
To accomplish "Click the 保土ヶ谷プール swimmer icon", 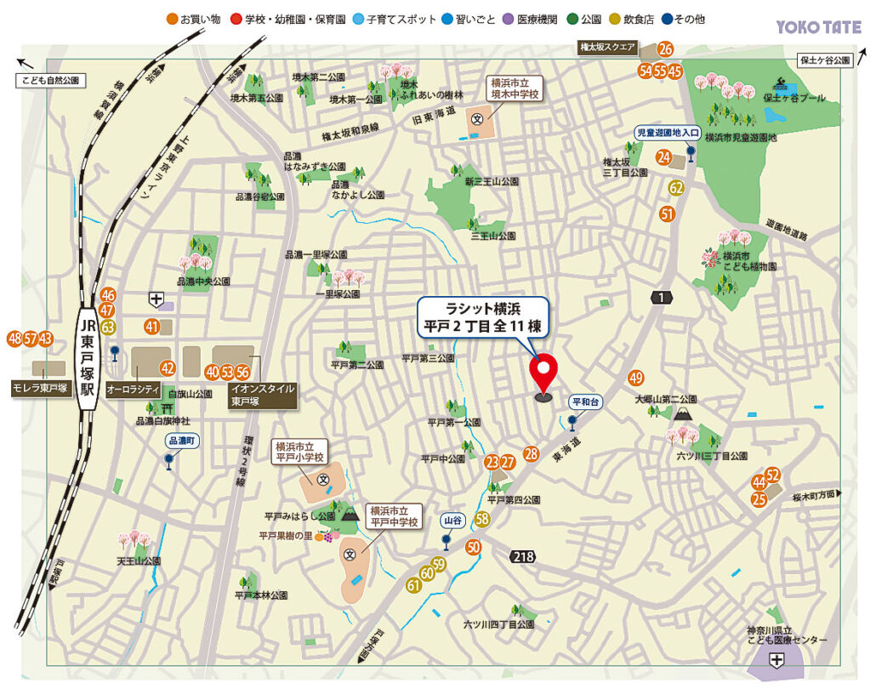I will 782,84.
